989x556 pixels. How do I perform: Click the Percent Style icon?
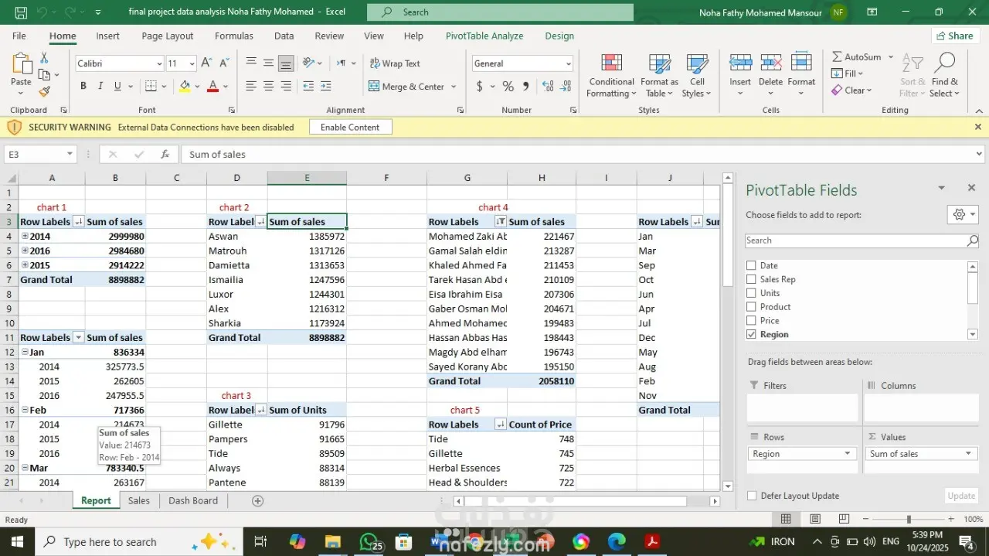(508, 87)
